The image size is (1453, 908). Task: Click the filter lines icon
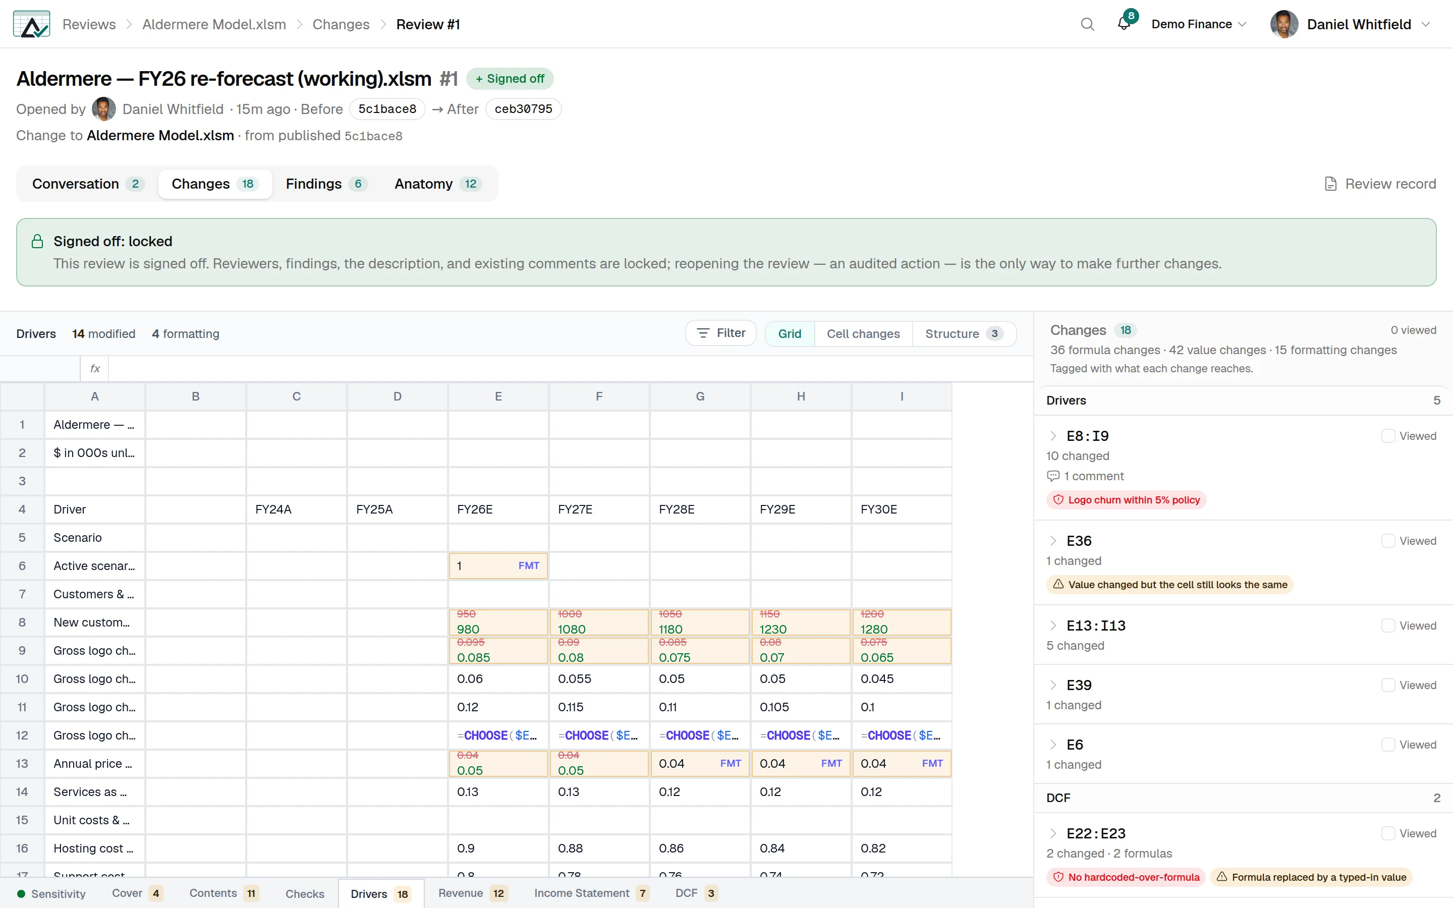pyautogui.click(x=702, y=333)
